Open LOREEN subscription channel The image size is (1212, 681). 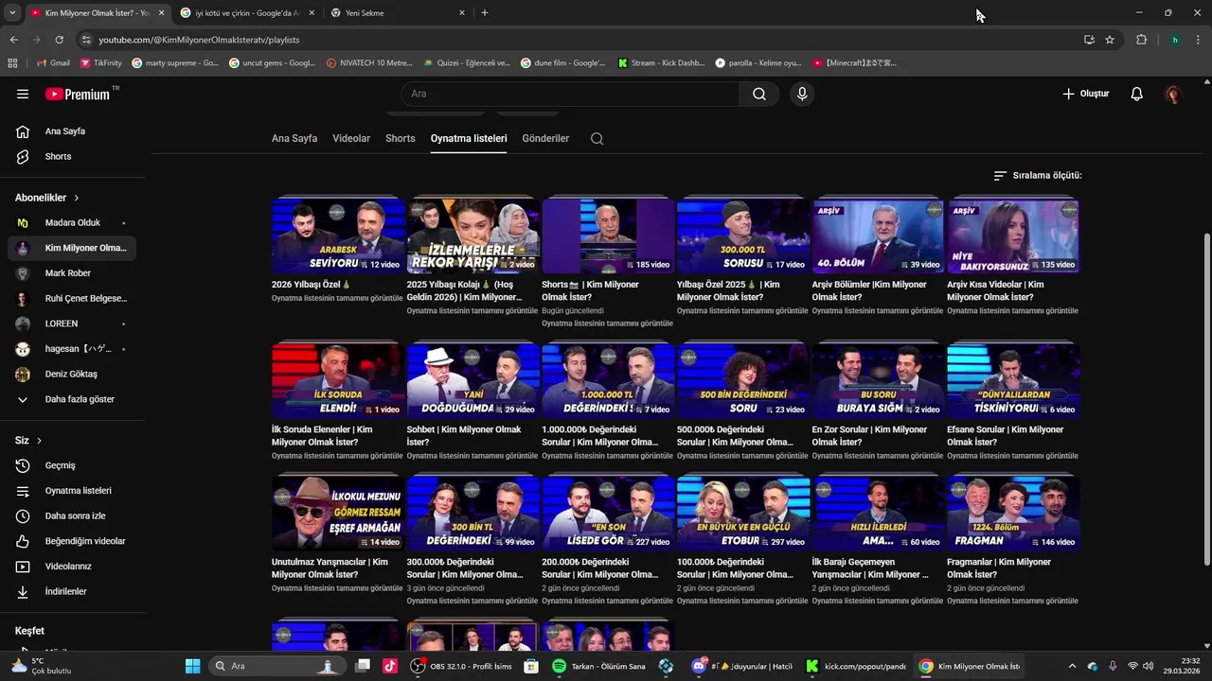[x=73, y=323]
